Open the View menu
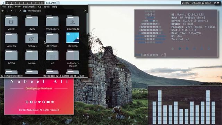The width and height of the screenshot is (222, 125). click(x=18, y=7)
